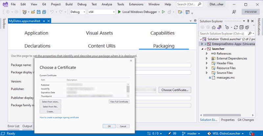Click Select from store button

pos(50,102)
